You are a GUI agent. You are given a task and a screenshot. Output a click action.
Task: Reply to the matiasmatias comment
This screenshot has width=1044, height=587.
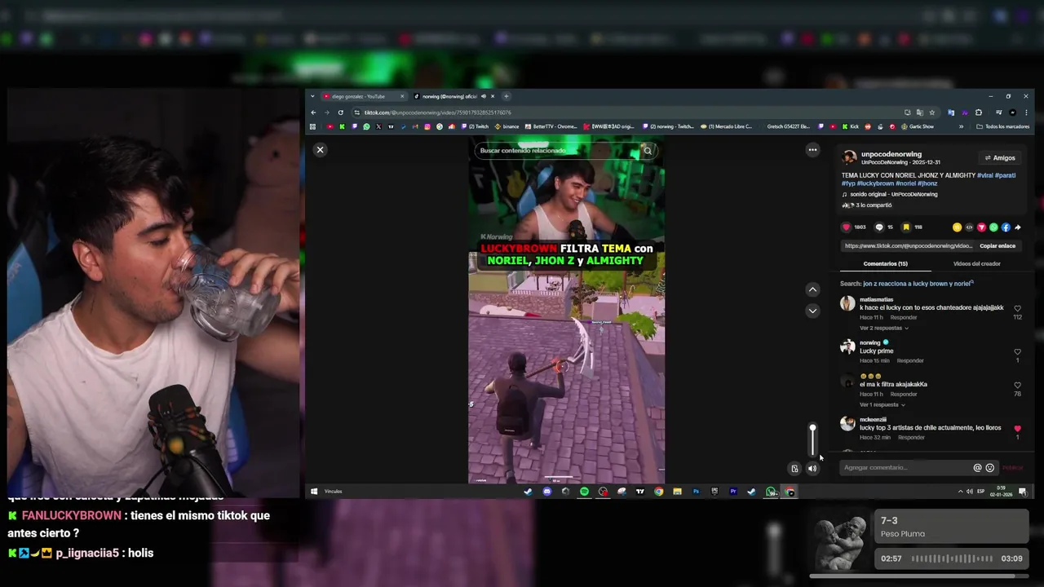click(x=904, y=317)
